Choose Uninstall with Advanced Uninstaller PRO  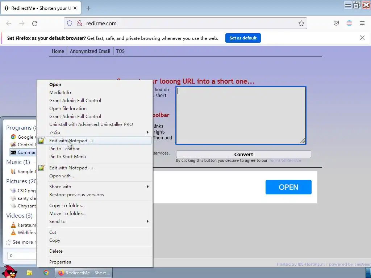[x=91, y=125]
